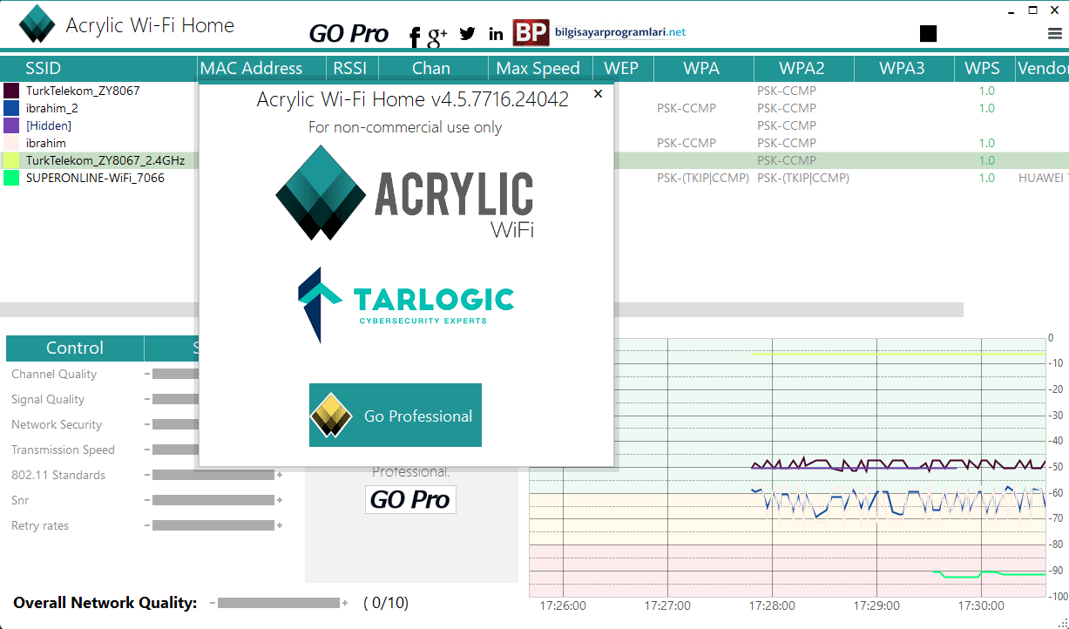
Task: Click the Go Professional button
Action: click(396, 416)
